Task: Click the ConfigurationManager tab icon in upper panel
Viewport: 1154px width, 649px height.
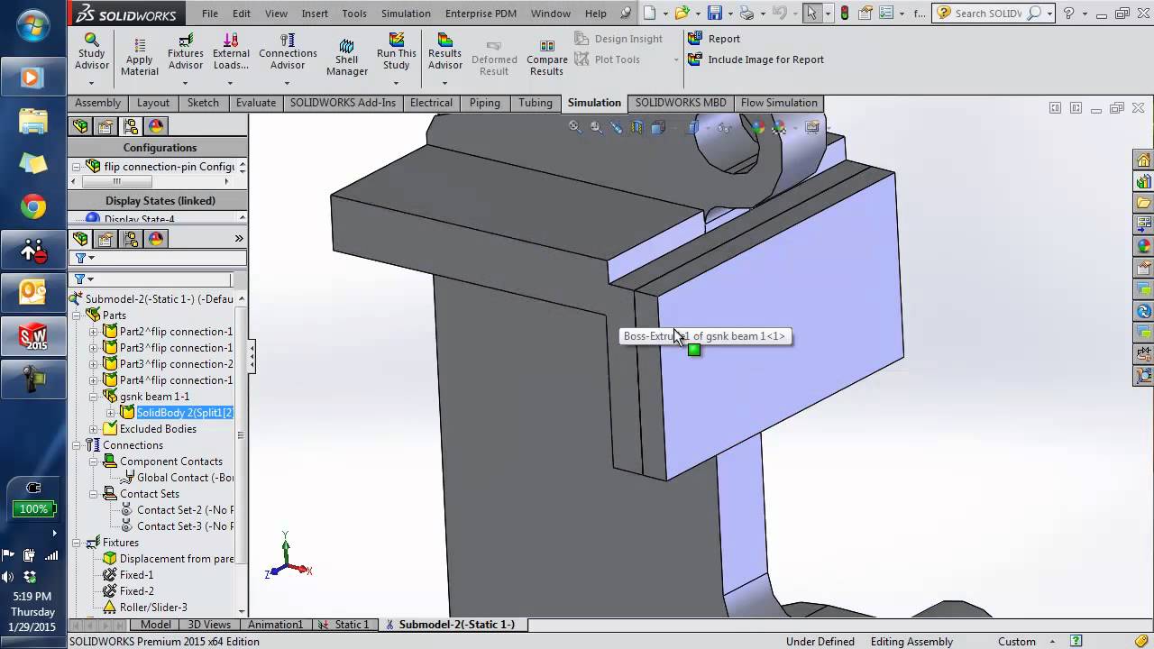Action: (131, 127)
